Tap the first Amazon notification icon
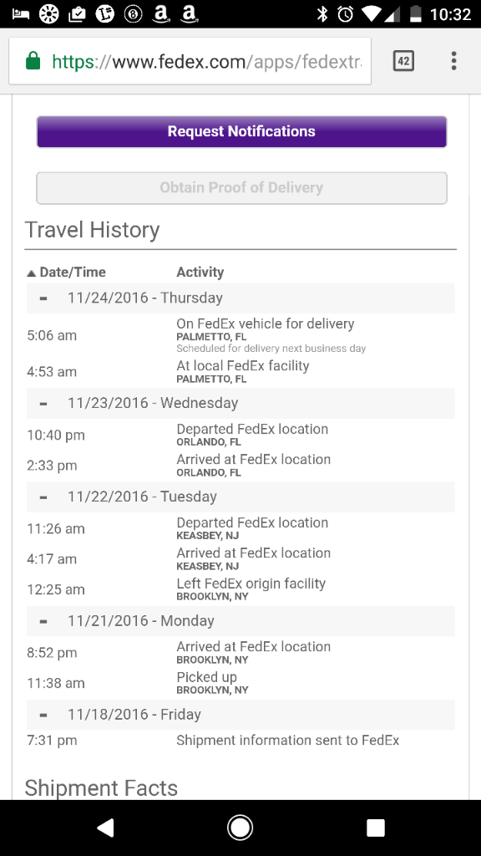The width and height of the screenshot is (481, 856). (x=160, y=15)
